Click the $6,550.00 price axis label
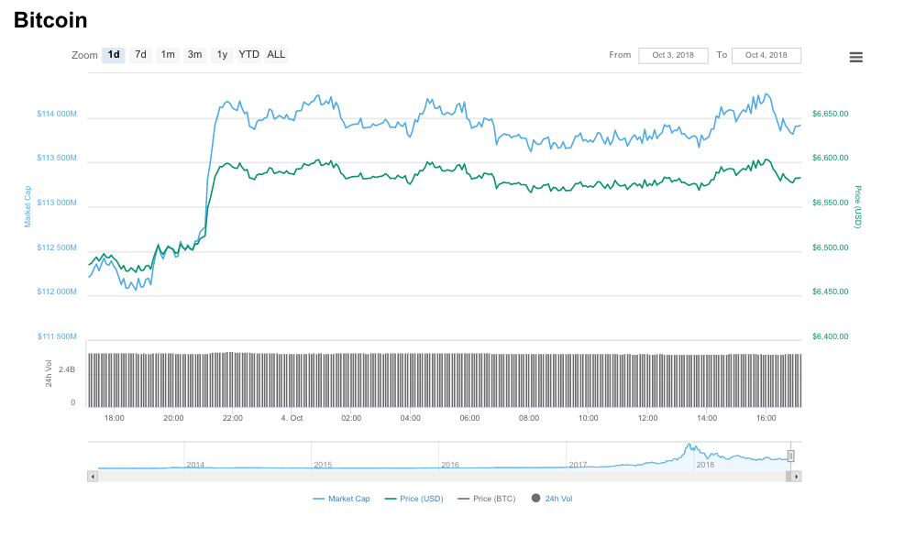Viewport: 904px width, 539px height. click(831, 203)
